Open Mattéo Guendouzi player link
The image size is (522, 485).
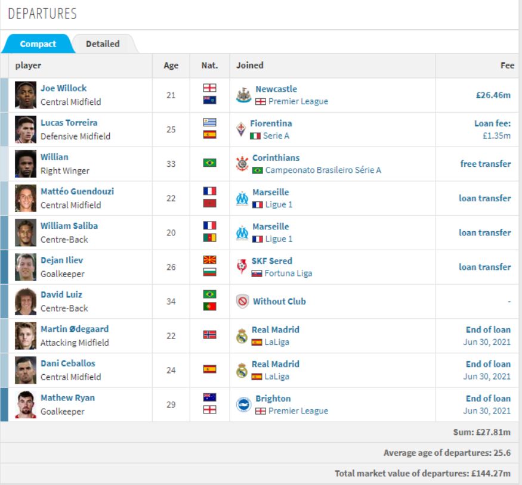(x=77, y=191)
